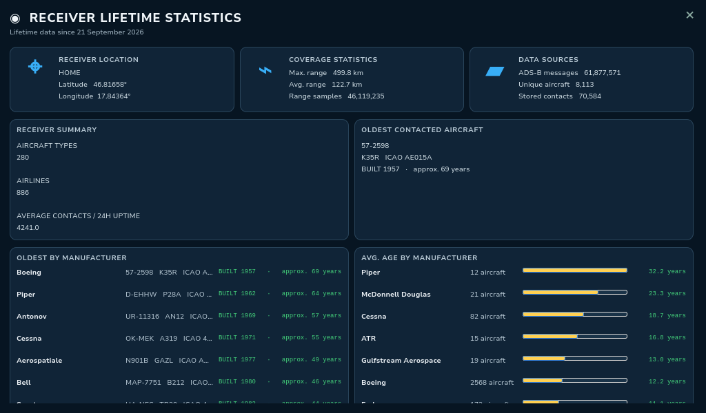Click the AIRLINES label

pyautogui.click(x=33, y=180)
